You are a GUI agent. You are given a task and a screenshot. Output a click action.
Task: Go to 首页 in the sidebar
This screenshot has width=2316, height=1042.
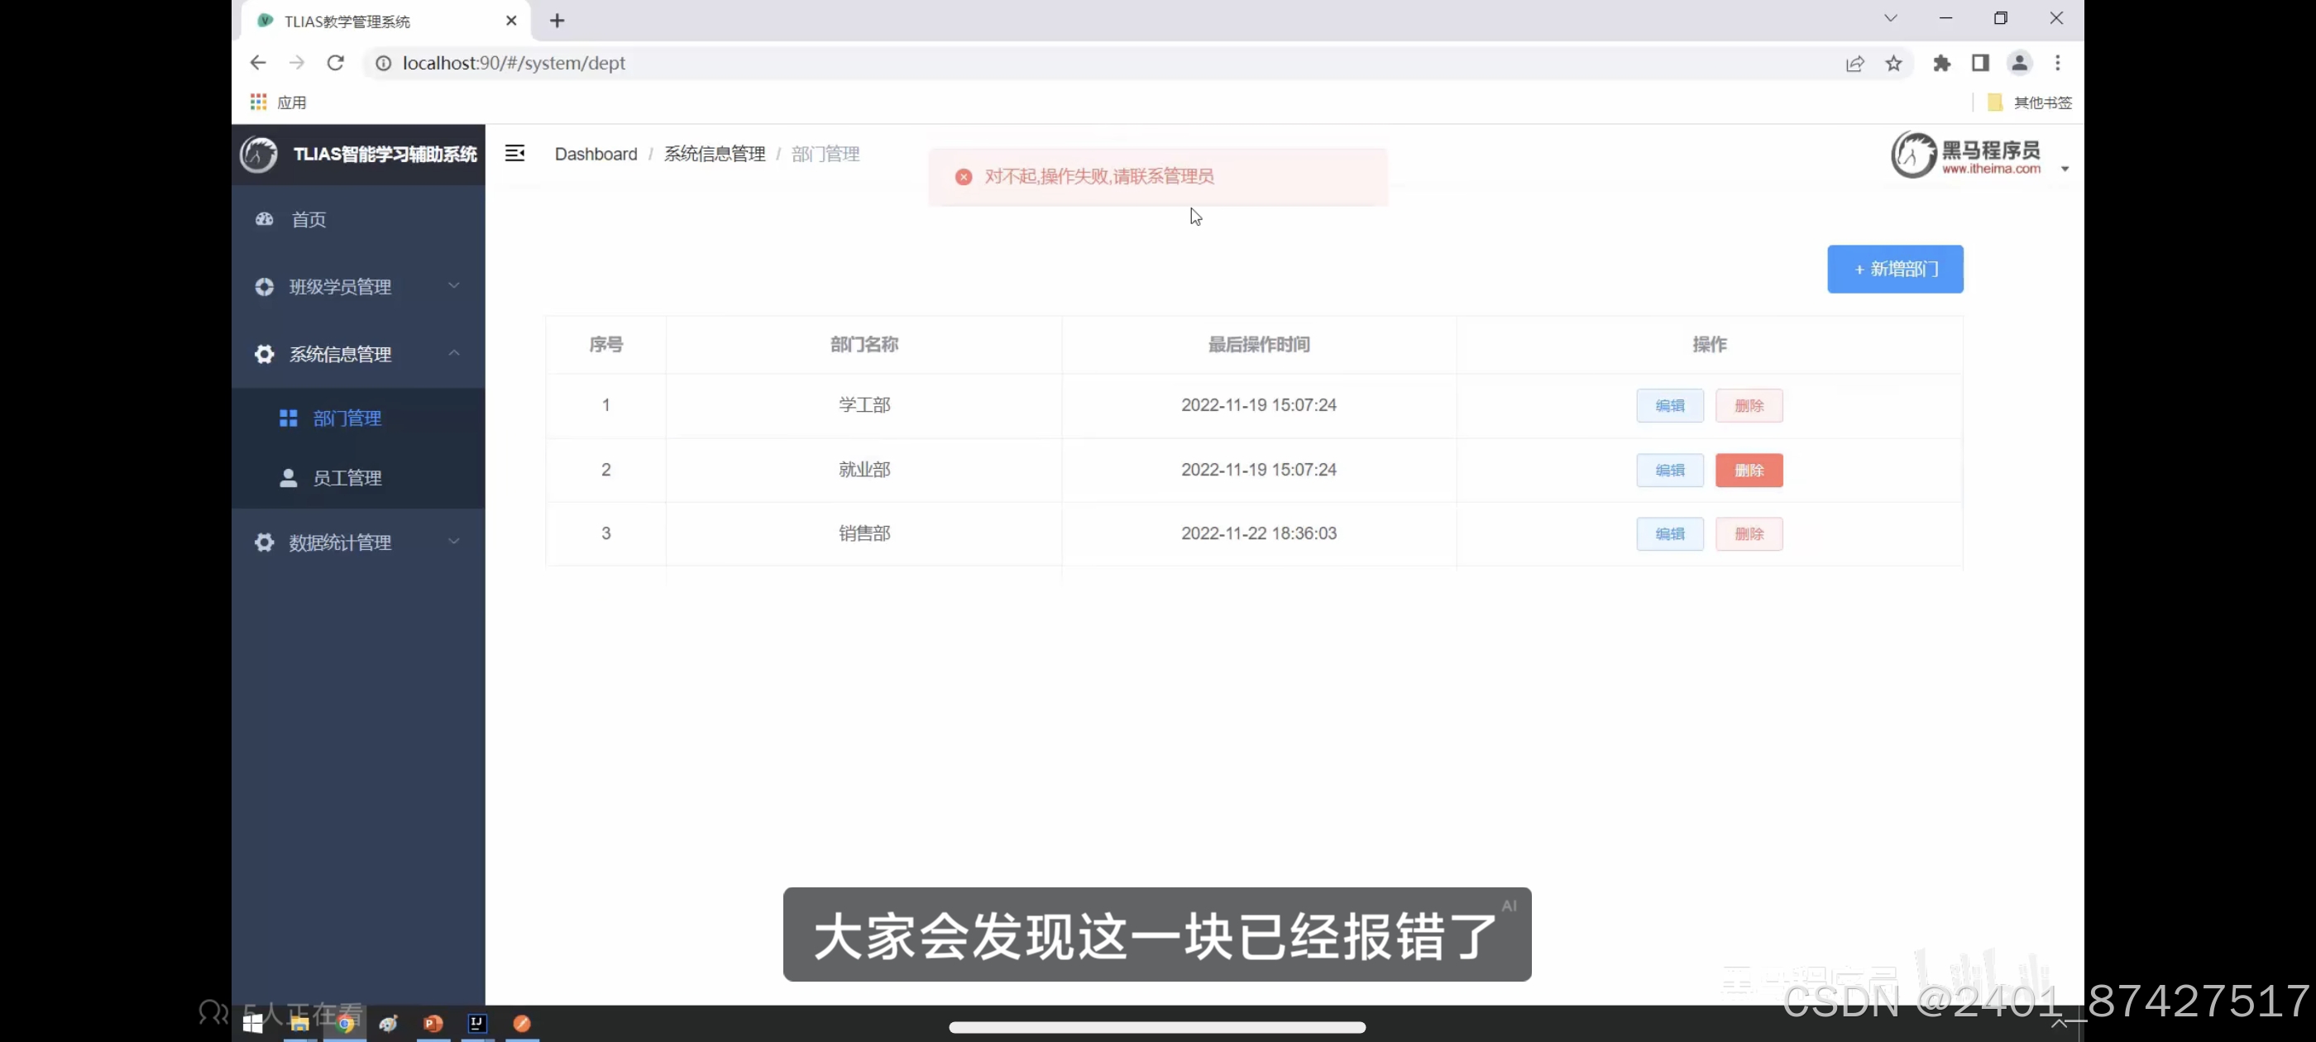[309, 219]
